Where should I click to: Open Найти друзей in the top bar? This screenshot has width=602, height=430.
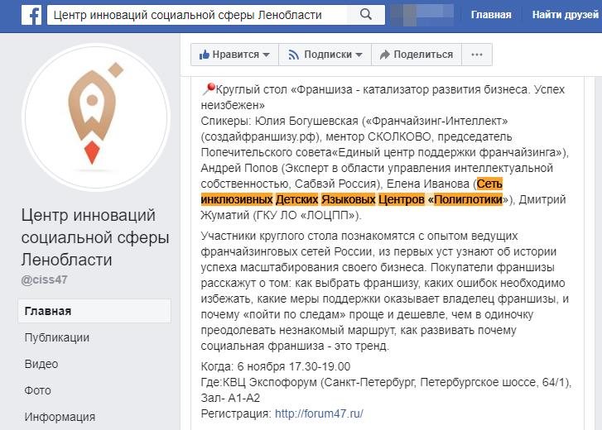pyautogui.click(x=565, y=15)
